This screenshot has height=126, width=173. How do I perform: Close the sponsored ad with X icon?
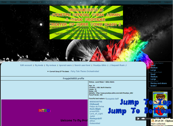point(167,93)
